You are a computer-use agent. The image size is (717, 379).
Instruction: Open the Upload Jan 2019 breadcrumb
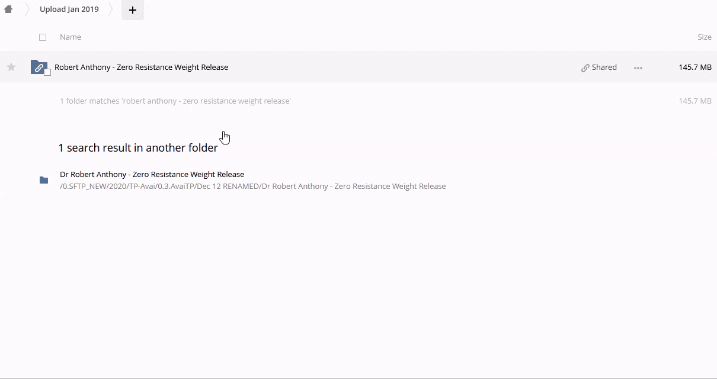coord(69,9)
